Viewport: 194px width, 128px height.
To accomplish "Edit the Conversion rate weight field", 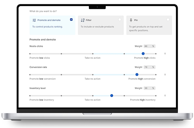I will point(149,67).
